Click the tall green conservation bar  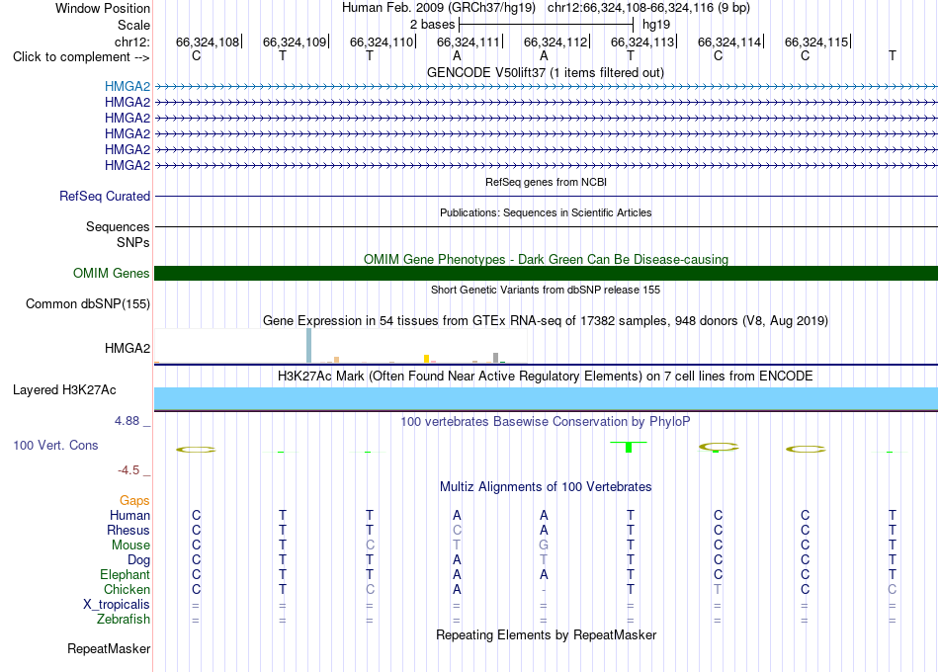629,447
